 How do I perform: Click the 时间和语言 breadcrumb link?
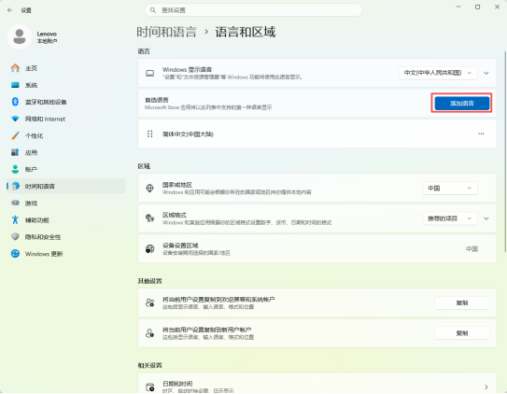coord(166,32)
